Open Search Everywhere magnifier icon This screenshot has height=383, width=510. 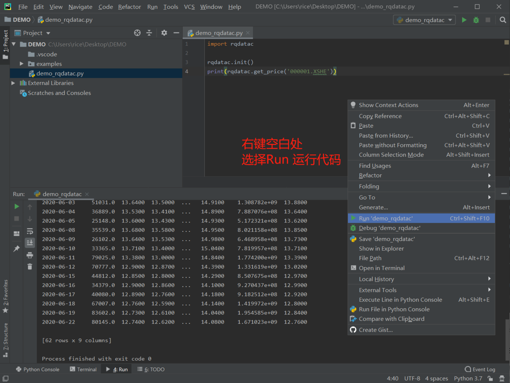click(503, 20)
